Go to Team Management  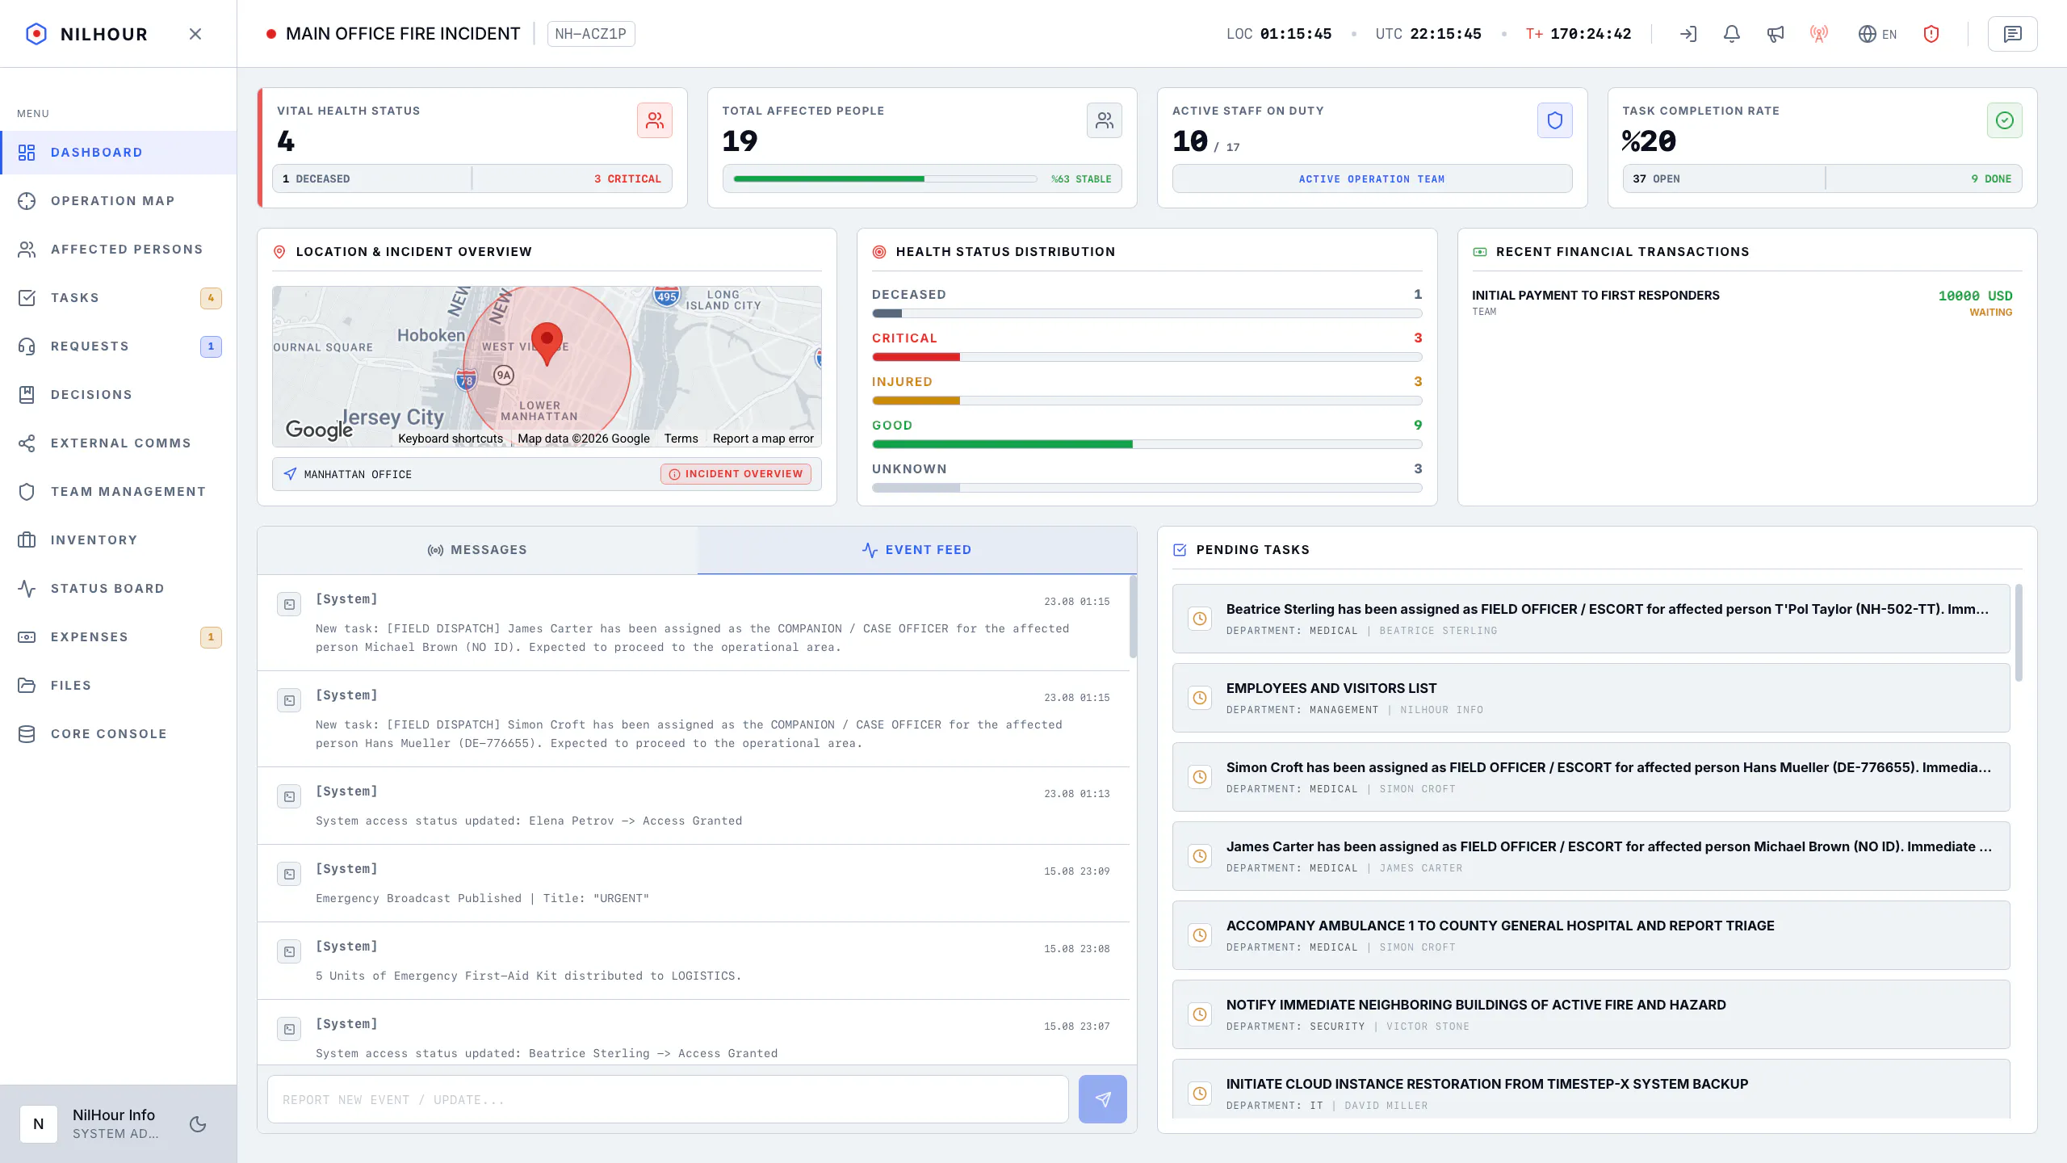click(119, 492)
